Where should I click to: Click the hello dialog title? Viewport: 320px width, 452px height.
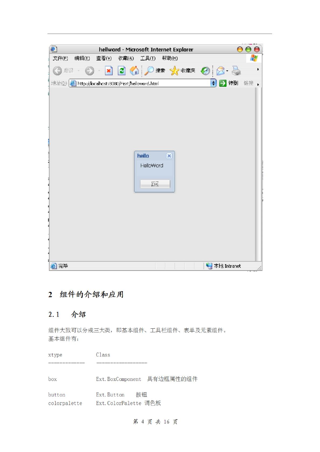click(143, 156)
